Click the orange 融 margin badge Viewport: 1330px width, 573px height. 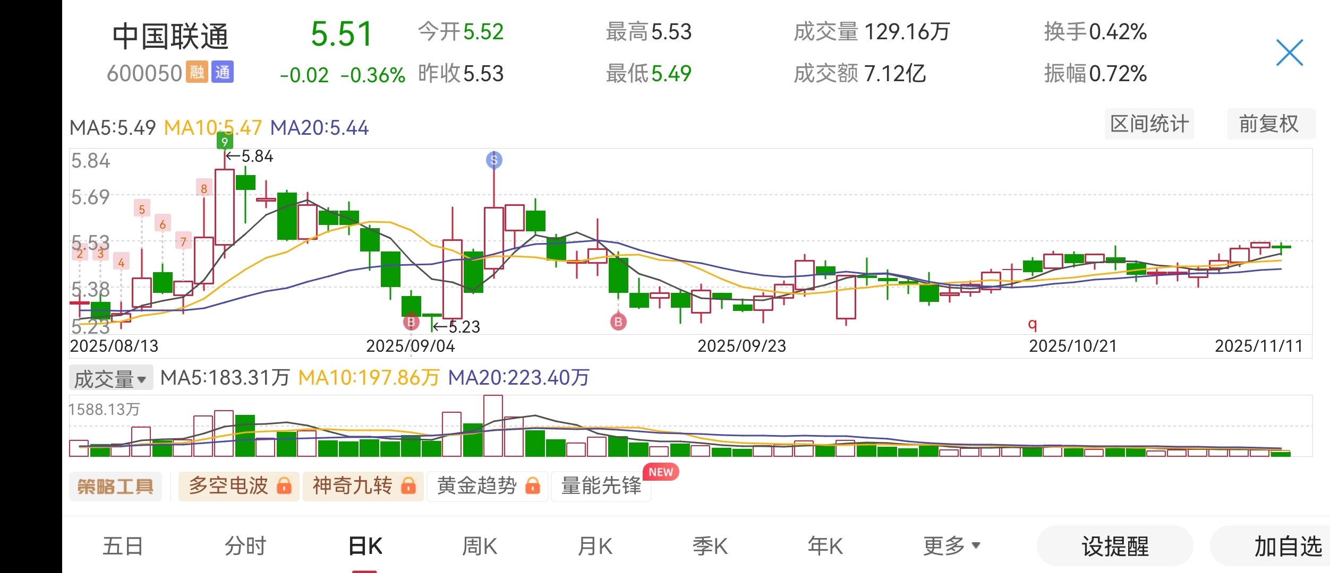[x=197, y=72]
